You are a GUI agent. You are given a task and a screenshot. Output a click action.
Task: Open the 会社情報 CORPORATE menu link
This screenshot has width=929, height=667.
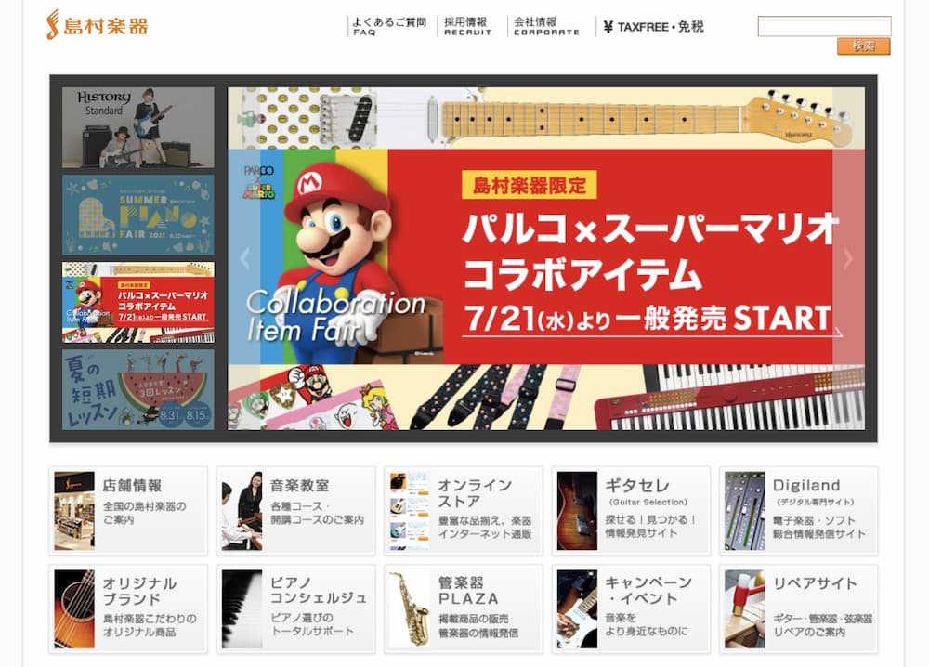(x=546, y=26)
